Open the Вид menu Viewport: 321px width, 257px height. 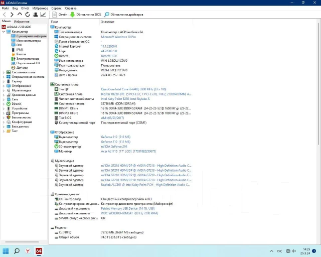15,8
